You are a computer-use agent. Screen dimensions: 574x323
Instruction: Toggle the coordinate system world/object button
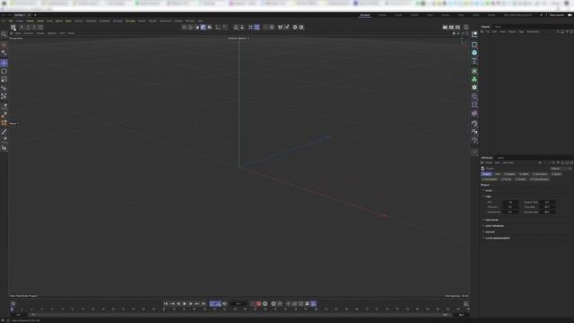[40, 27]
